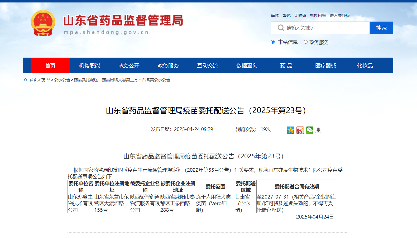This screenshot has width=417, height=238.
Task: Click the main announcement title heading
Action: 208,110
